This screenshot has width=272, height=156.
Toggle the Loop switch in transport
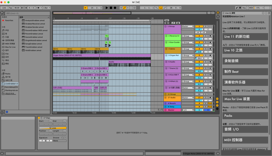(161, 8)
